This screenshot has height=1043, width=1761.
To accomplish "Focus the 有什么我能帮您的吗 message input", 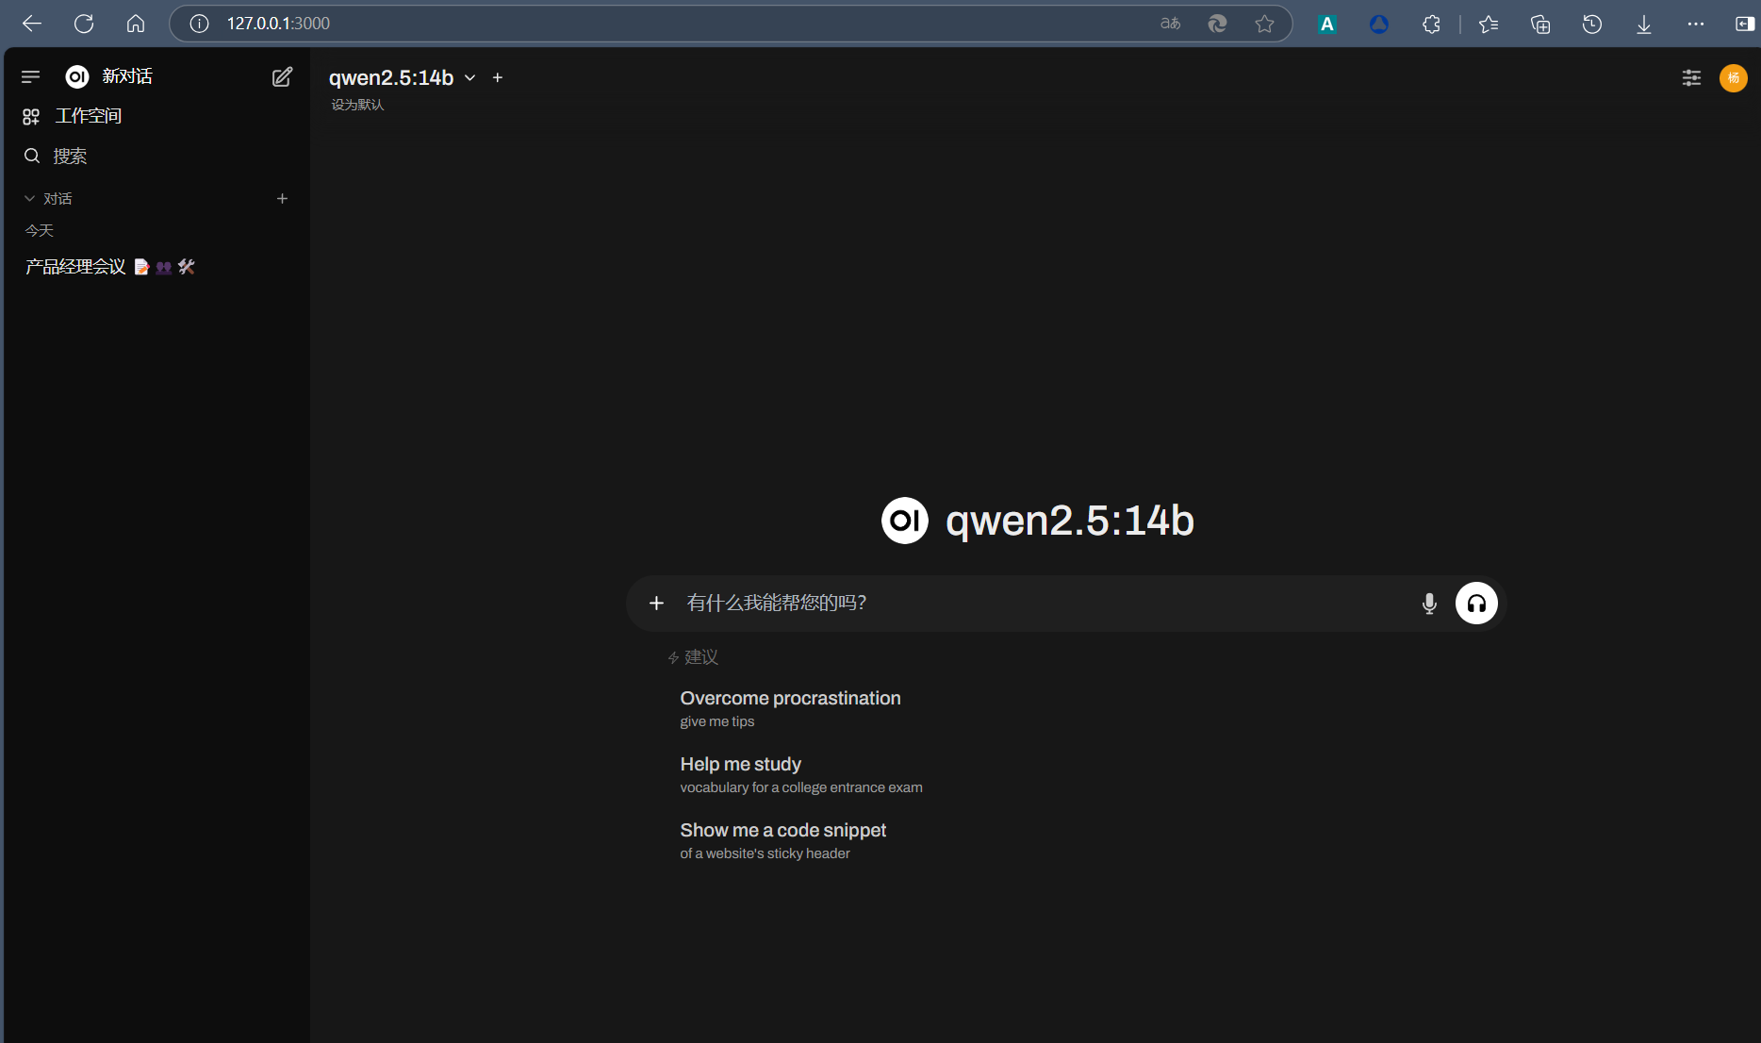I will coord(1043,603).
